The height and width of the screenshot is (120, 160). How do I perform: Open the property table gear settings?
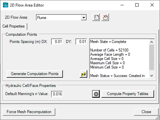[x=96, y=94]
